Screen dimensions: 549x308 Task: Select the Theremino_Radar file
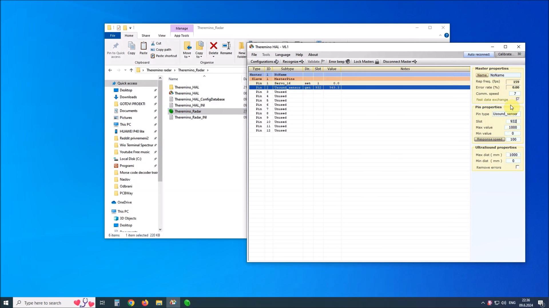click(x=188, y=111)
